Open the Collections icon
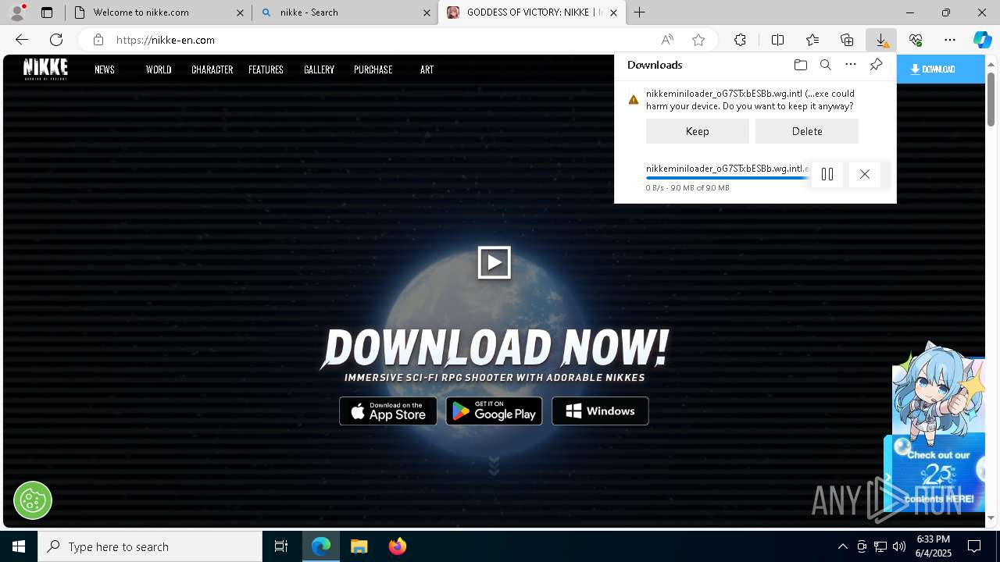This screenshot has height=562, width=1000. point(847,40)
